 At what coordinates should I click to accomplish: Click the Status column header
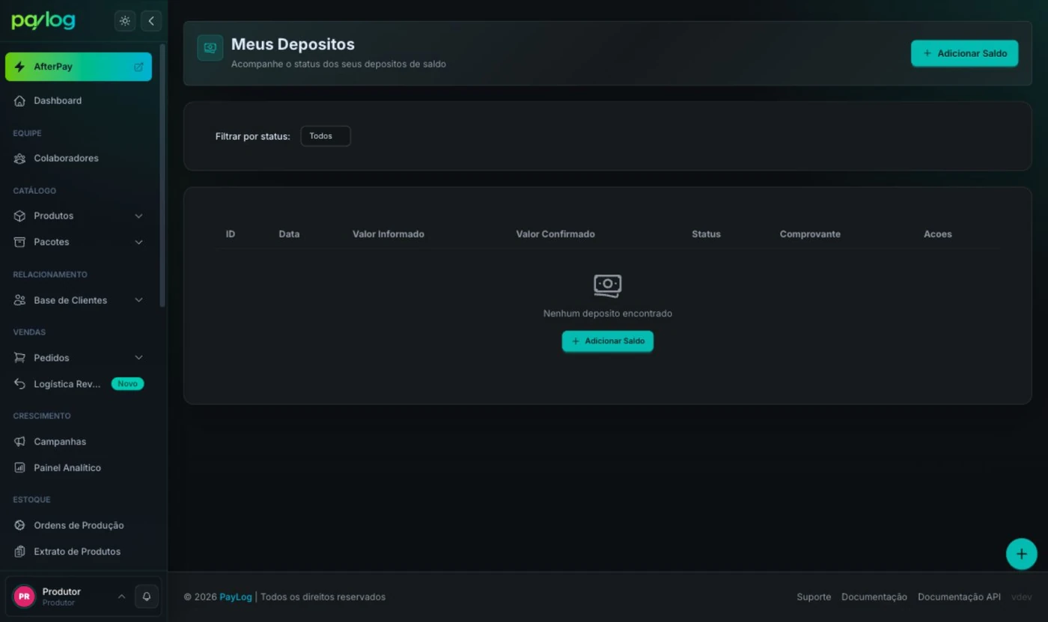706,234
